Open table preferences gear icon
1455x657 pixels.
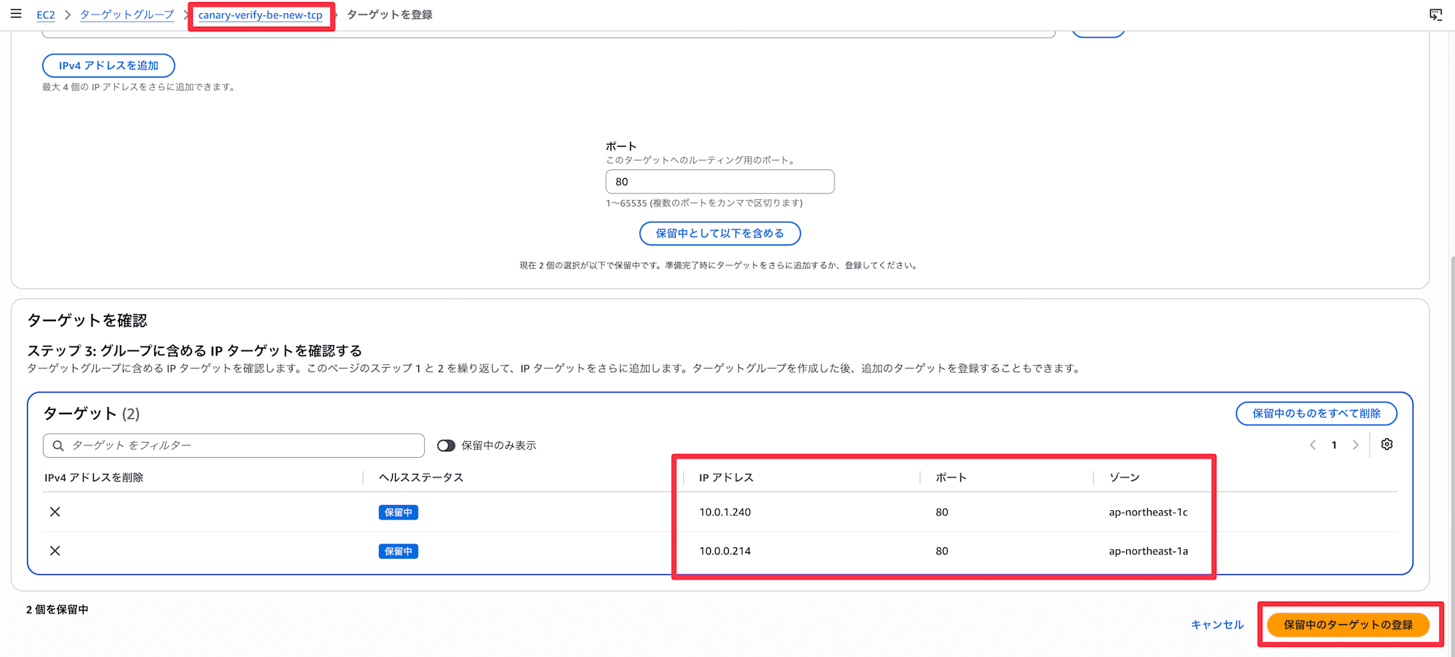click(1387, 444)
